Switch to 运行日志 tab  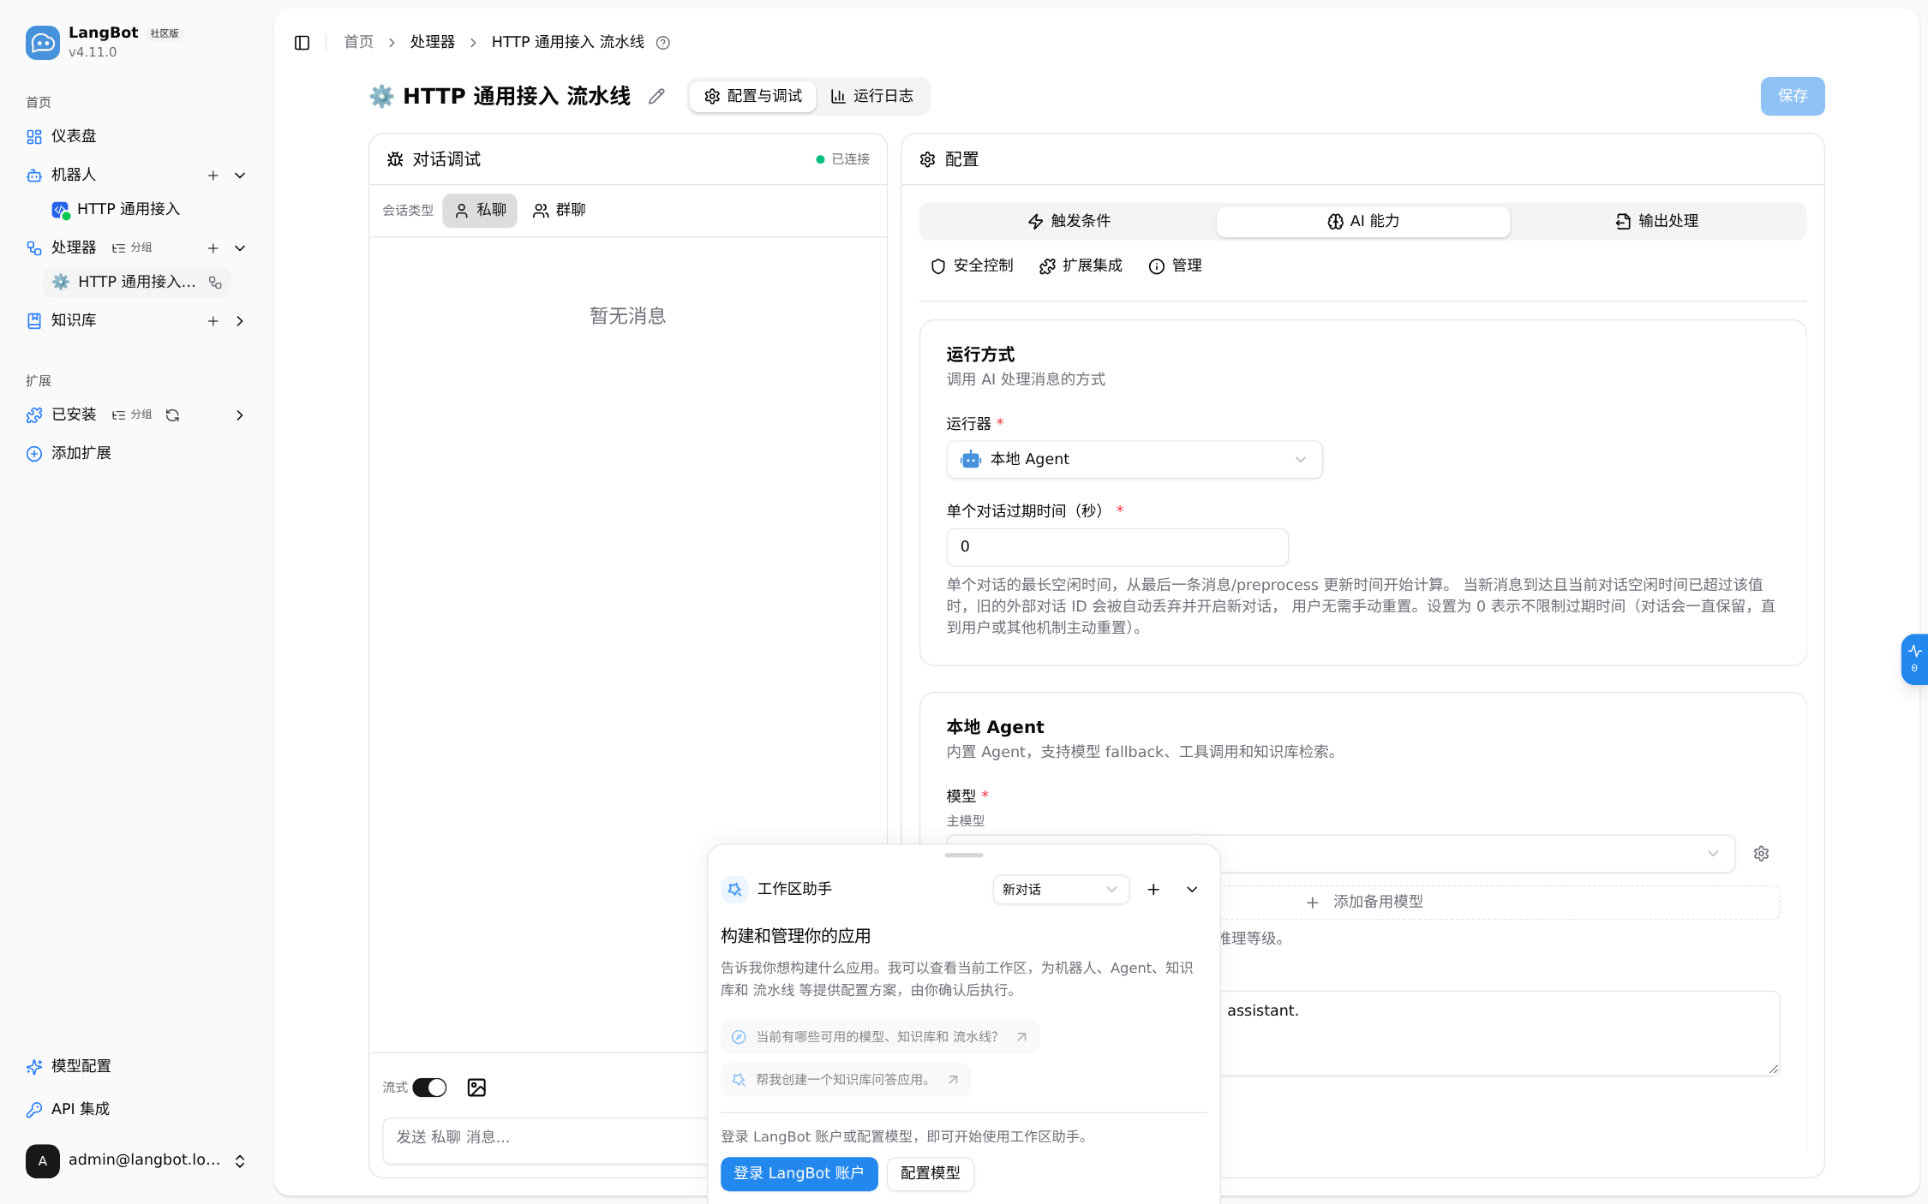[x=872, y=97]
